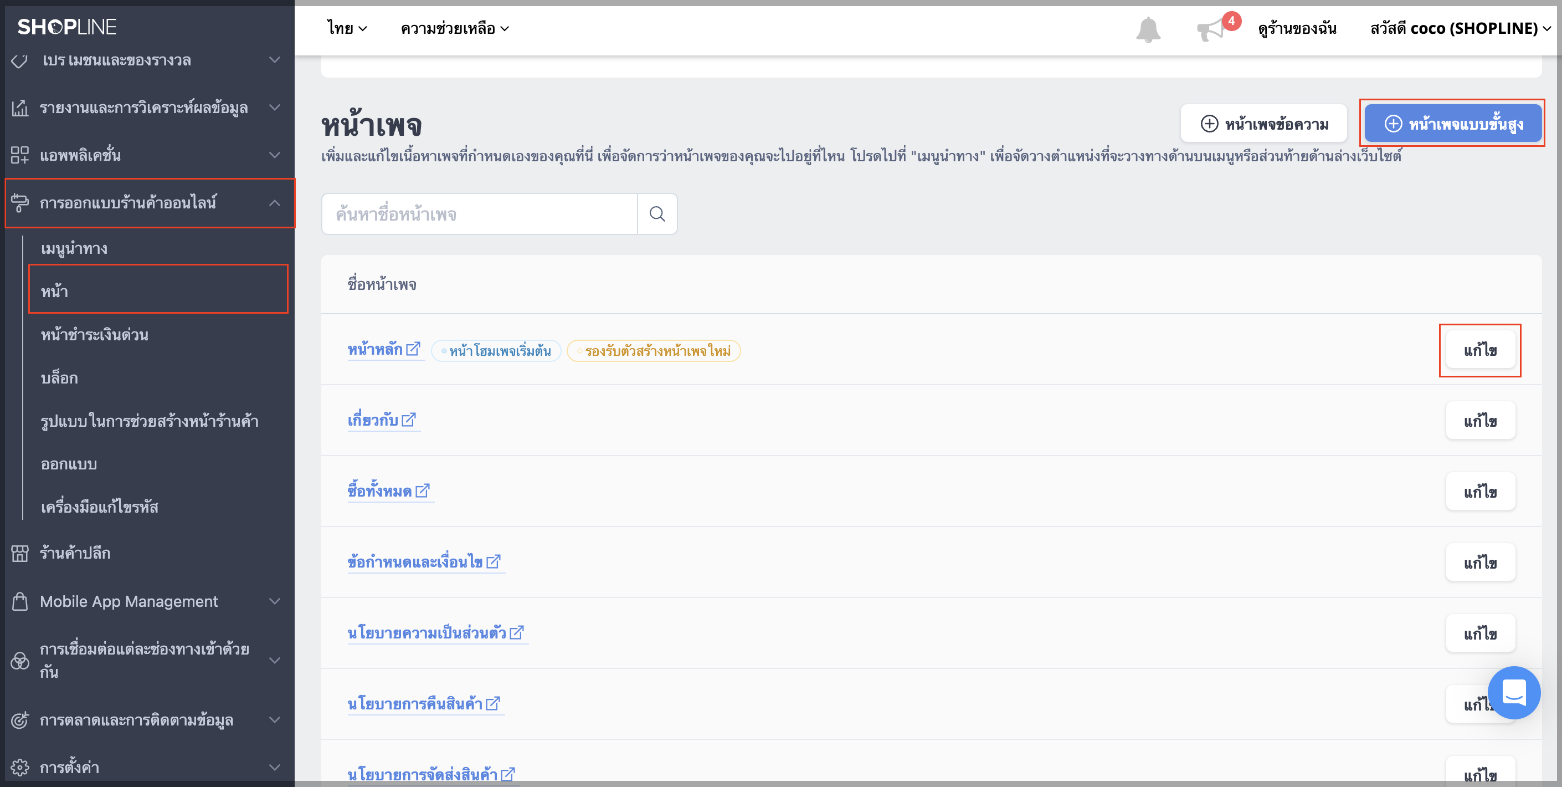Viewport: 1562px width, 787px height.
Task: Select หน้าชำระเงินด่วน submenu item
Action: (x=95, y=335)
